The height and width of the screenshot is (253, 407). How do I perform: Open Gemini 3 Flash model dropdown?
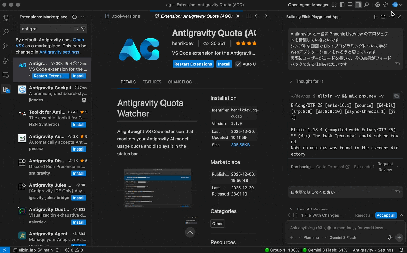pyautogui.click(x=340, y=238)
